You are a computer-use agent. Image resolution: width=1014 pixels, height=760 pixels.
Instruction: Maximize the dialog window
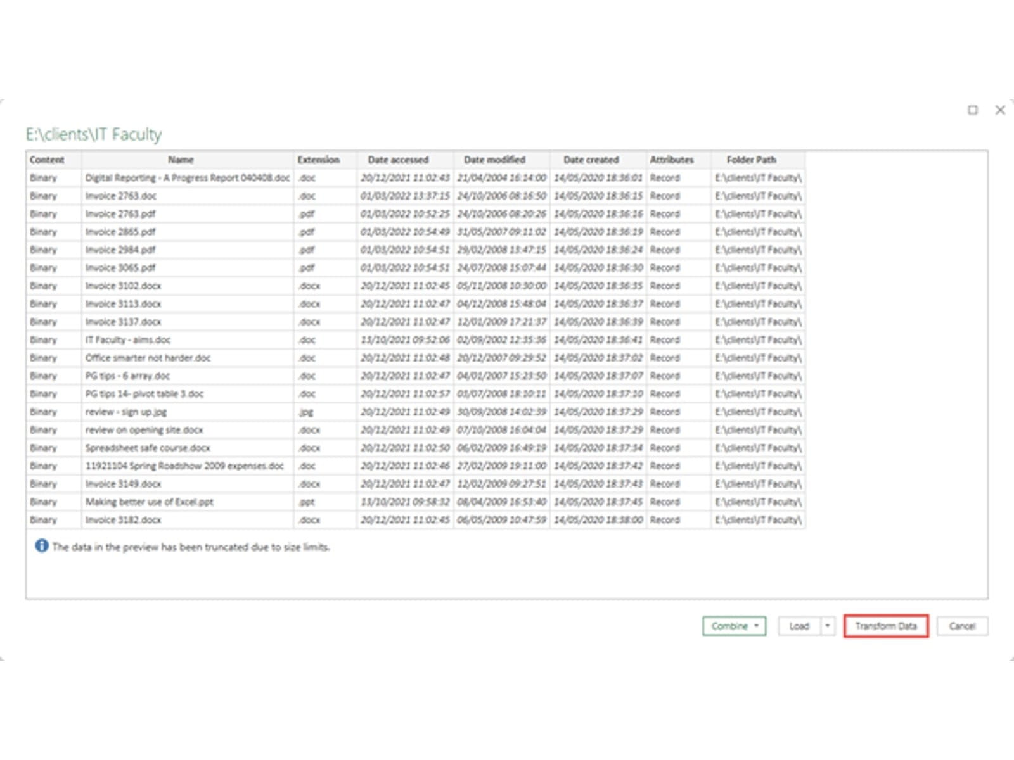[973, 110]
